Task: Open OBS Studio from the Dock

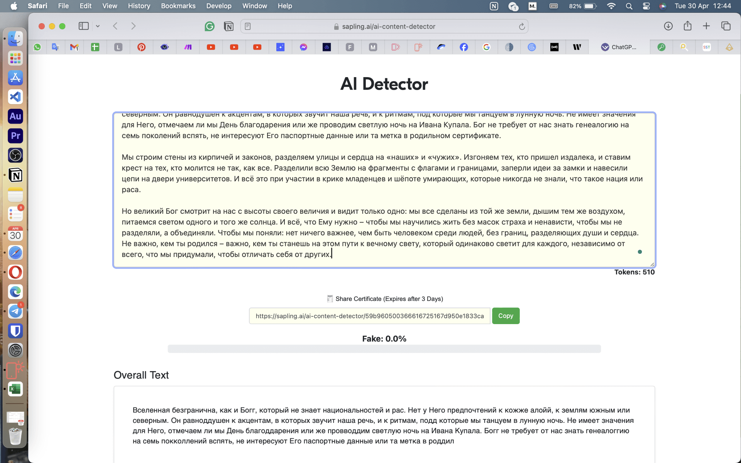Action: coord(15,155)
